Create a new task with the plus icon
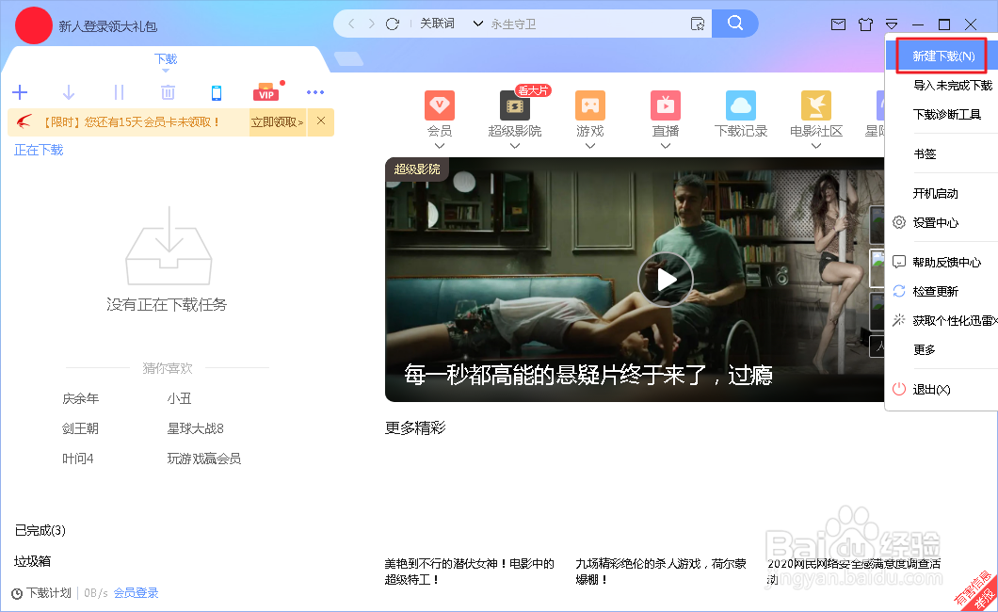This screenshot has width=998, height=612. tap(20, 92)
